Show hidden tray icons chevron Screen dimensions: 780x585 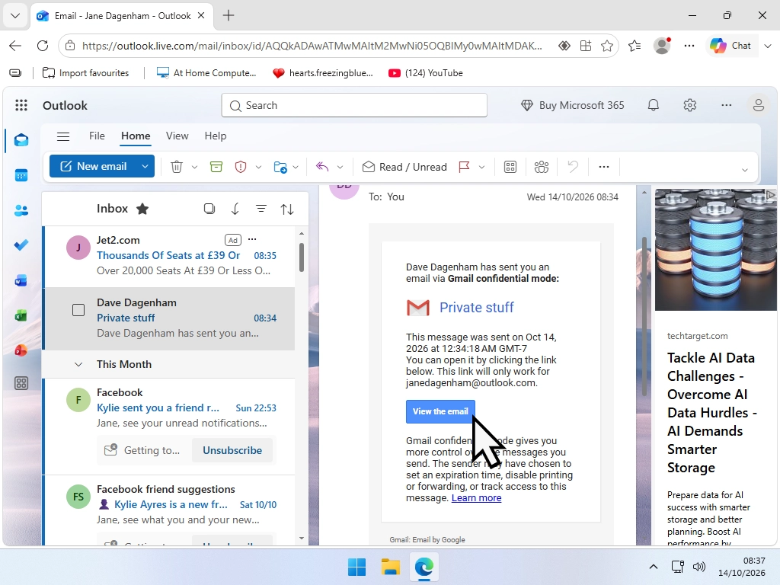point(654,567)
